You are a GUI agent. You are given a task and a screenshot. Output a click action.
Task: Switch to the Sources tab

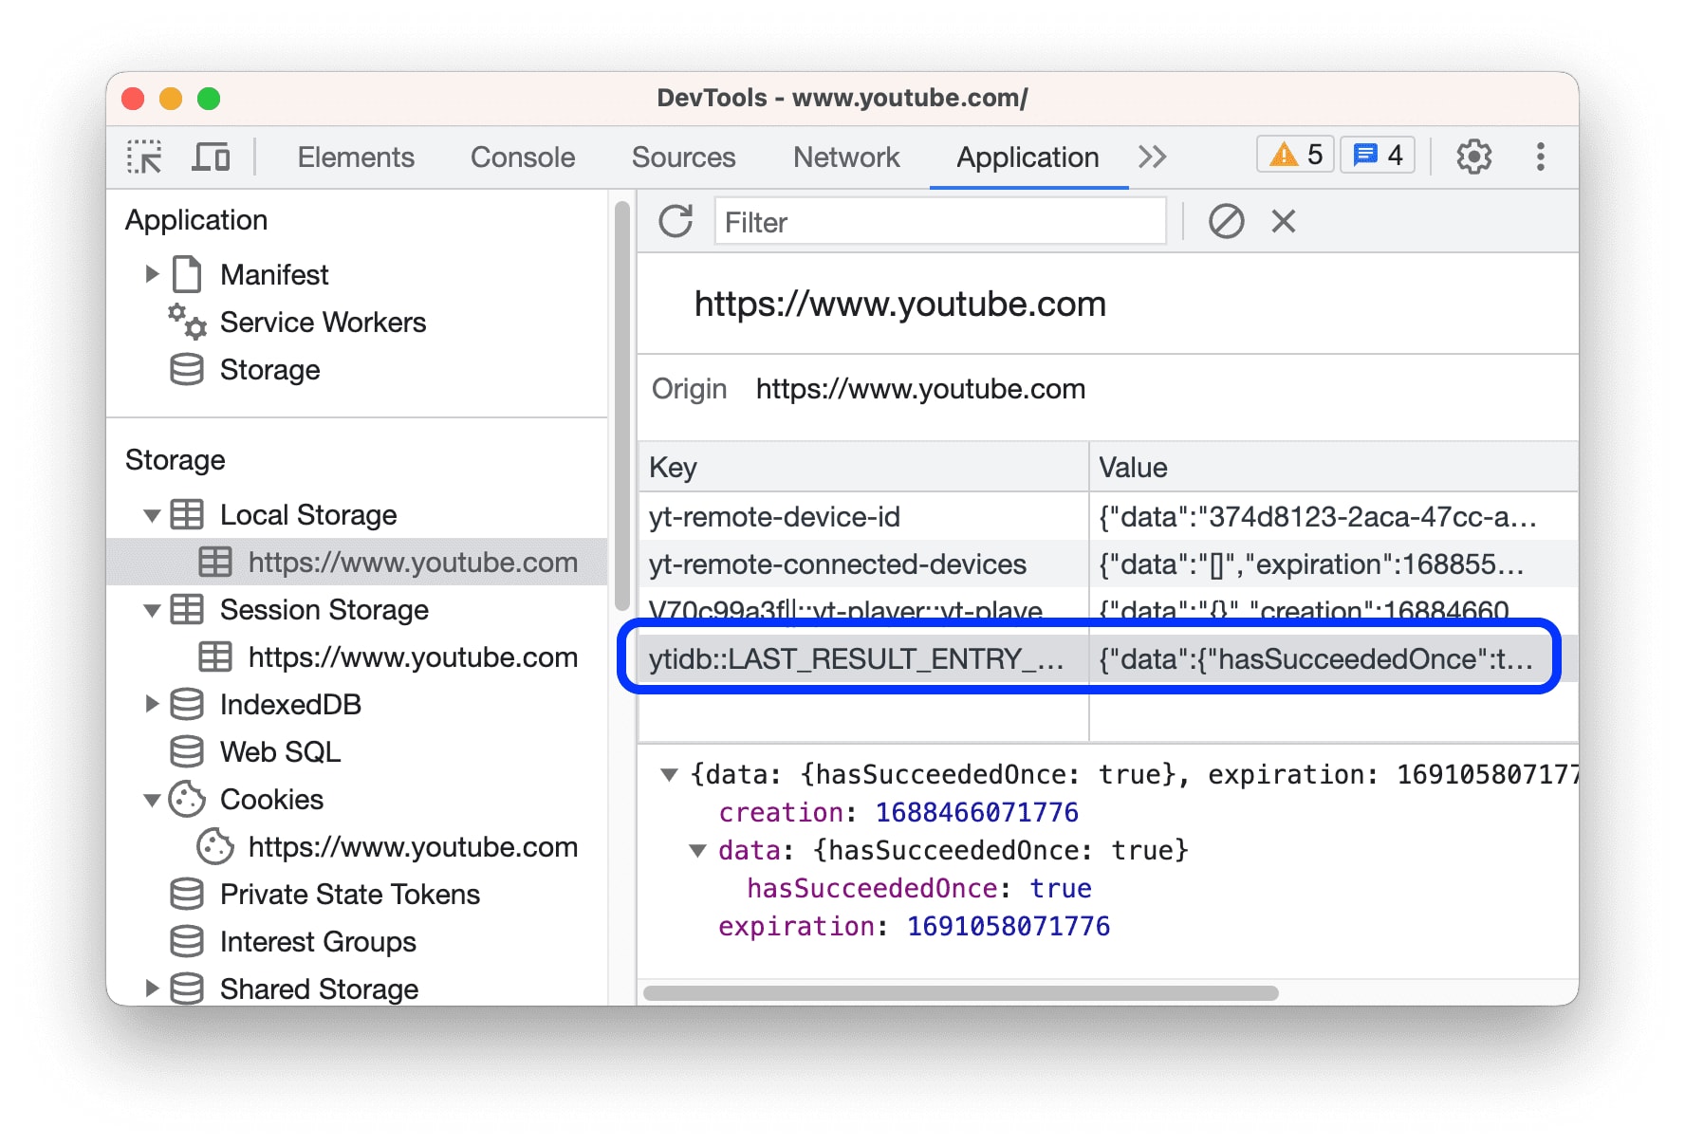[683, 157]
